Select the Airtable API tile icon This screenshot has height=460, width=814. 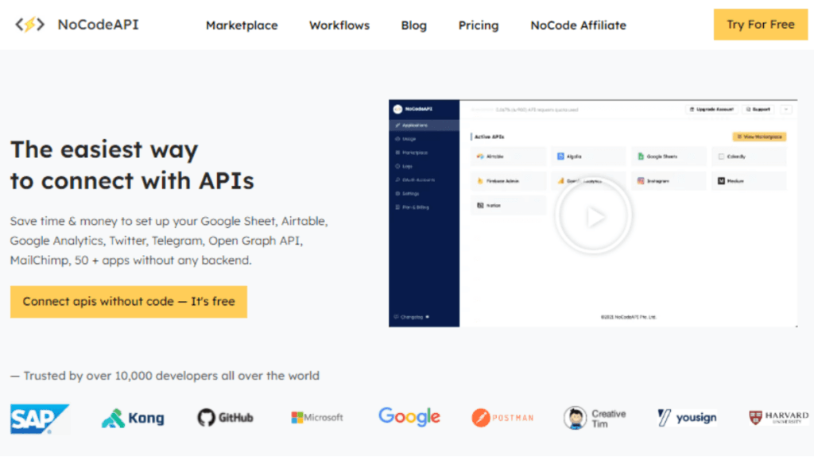(480, 157)
